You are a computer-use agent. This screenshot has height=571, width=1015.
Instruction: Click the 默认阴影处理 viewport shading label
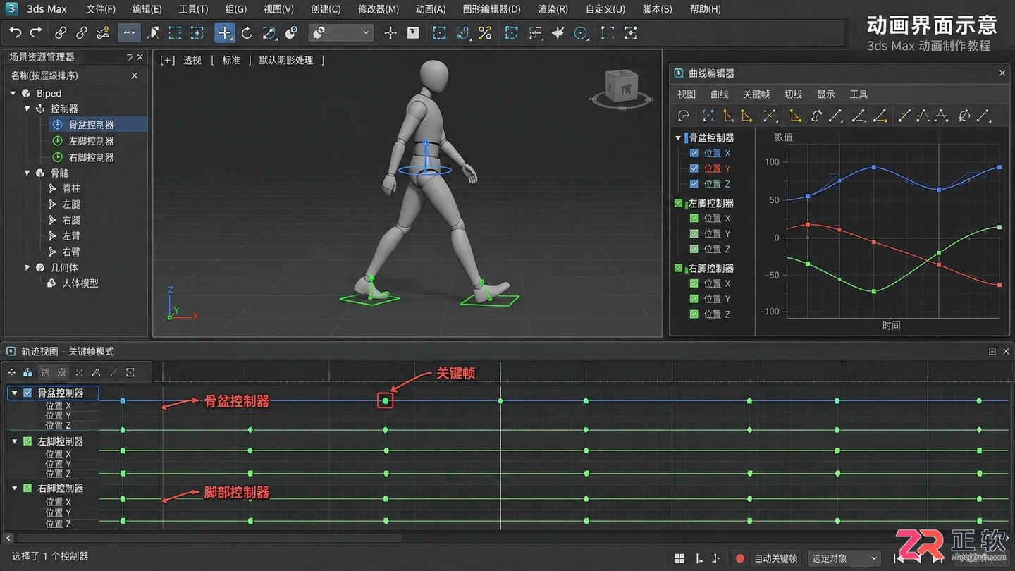coord(286,60)
